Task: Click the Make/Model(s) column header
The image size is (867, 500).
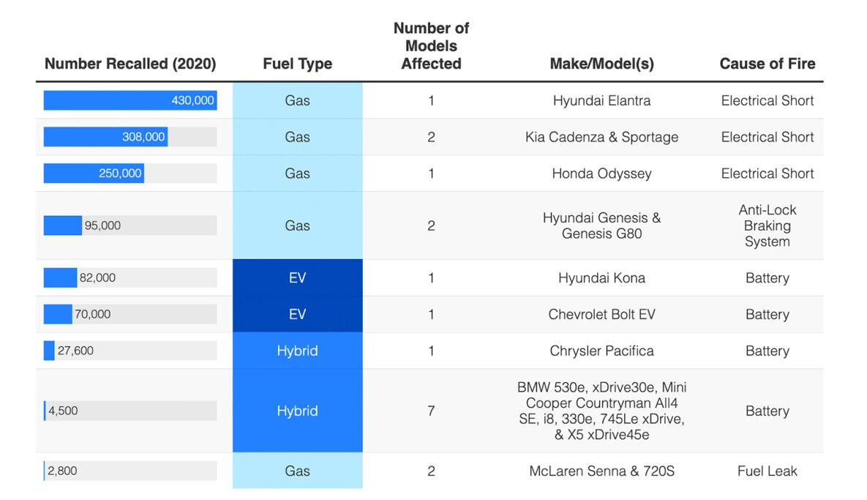Action: [601, 64]
